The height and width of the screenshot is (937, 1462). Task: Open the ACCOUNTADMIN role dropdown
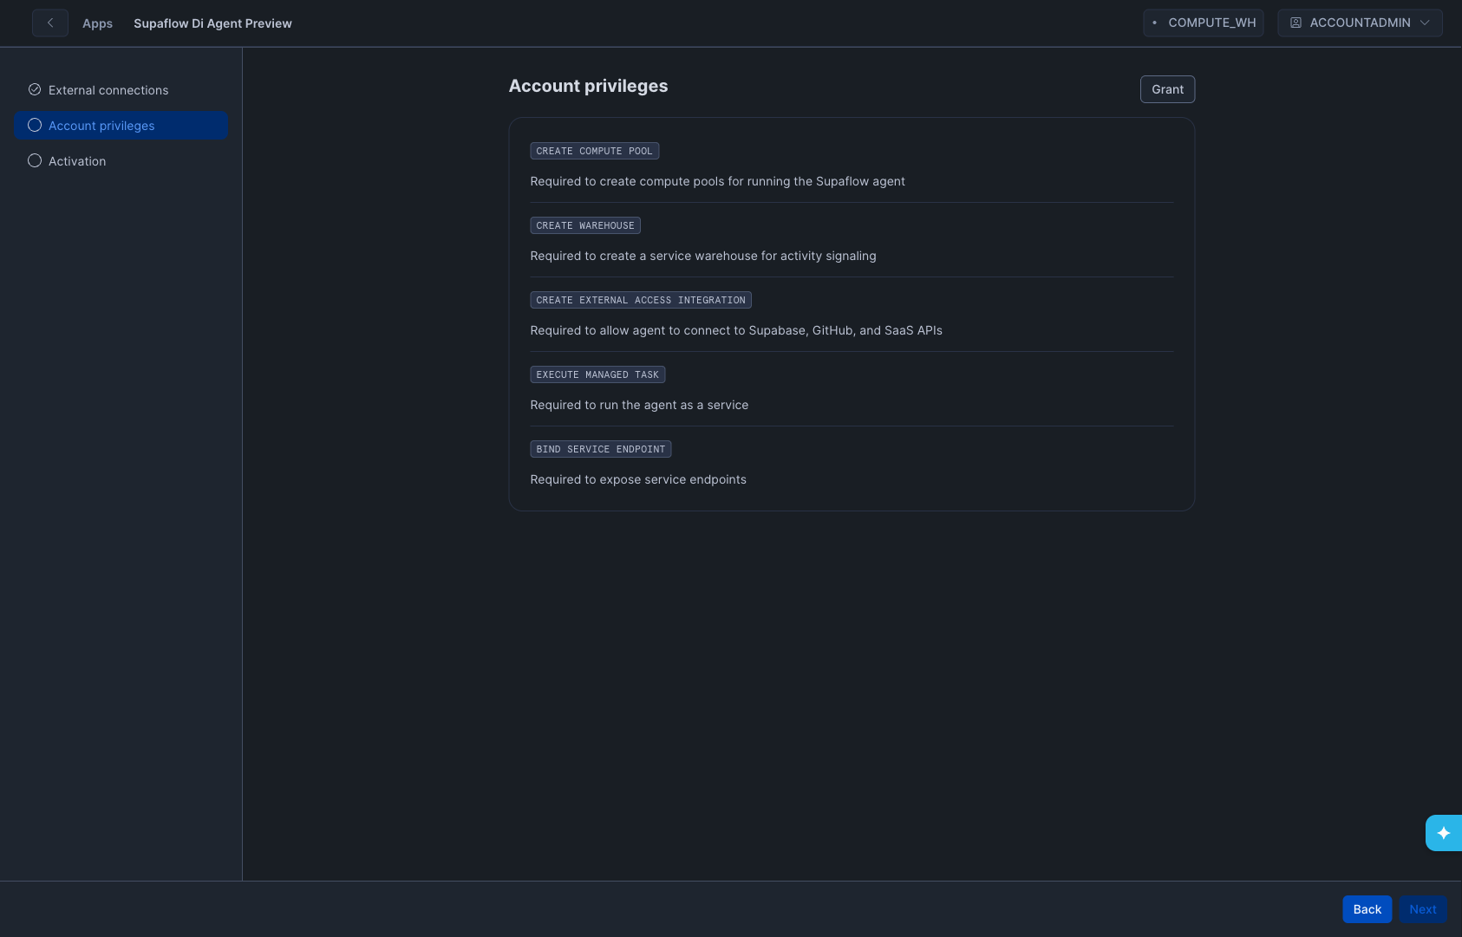click(x=1359, y=23)
